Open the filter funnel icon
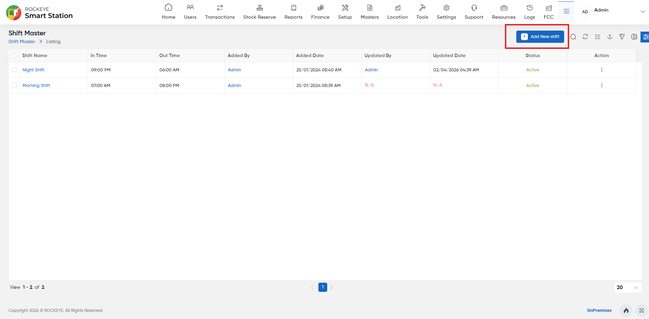 (x=622, y=37)
